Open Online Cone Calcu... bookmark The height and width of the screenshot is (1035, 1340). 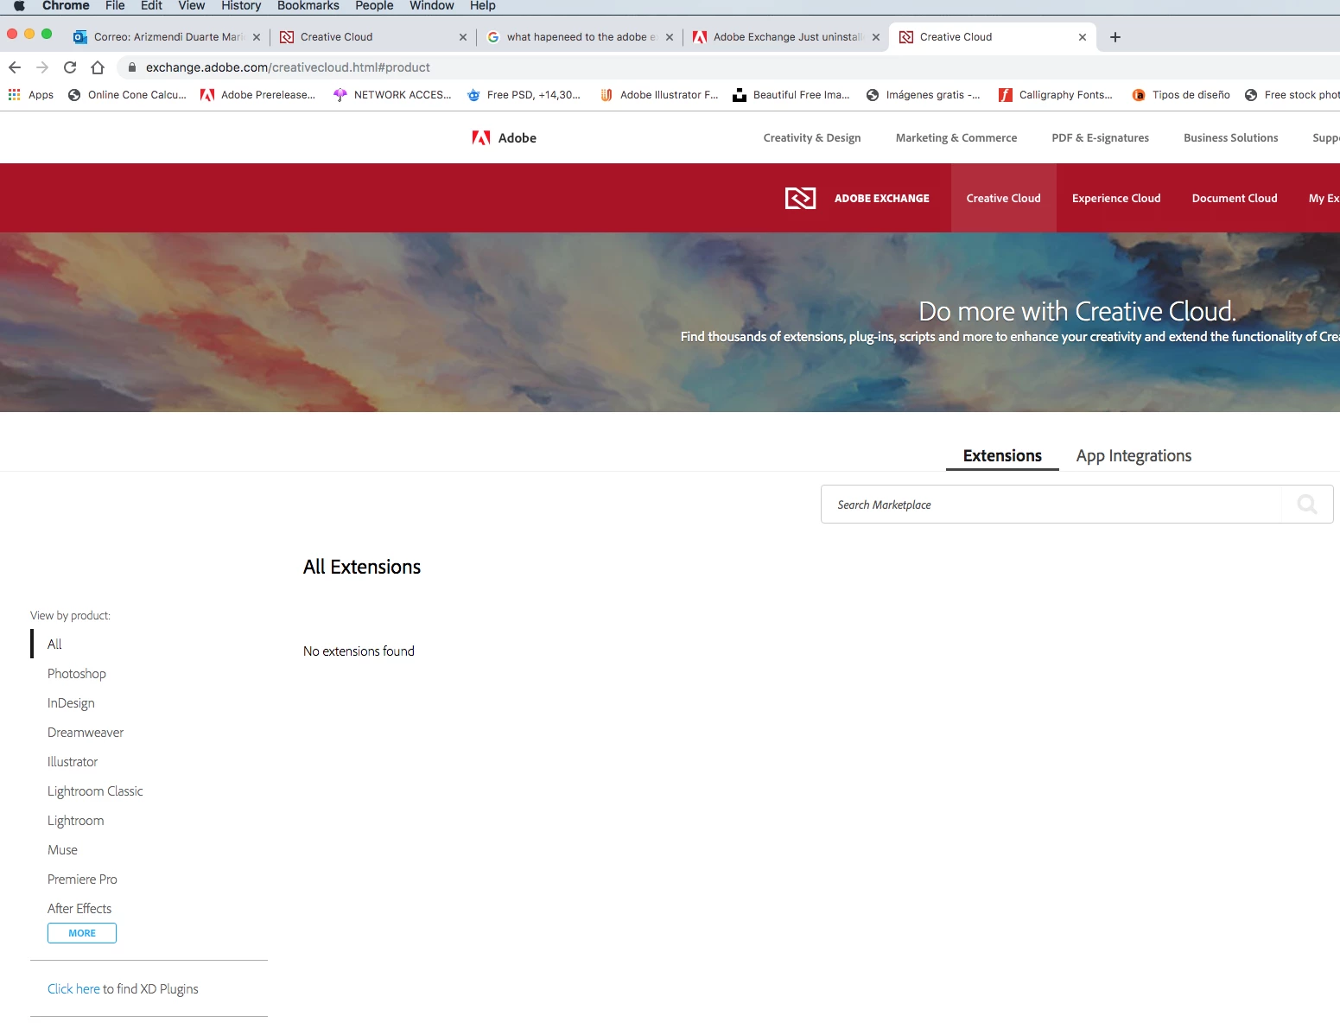pyautogui.click(x=128, y=95)
